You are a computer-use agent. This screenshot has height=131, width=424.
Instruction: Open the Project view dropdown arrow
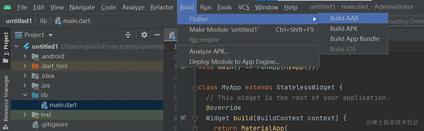point(50,35)
